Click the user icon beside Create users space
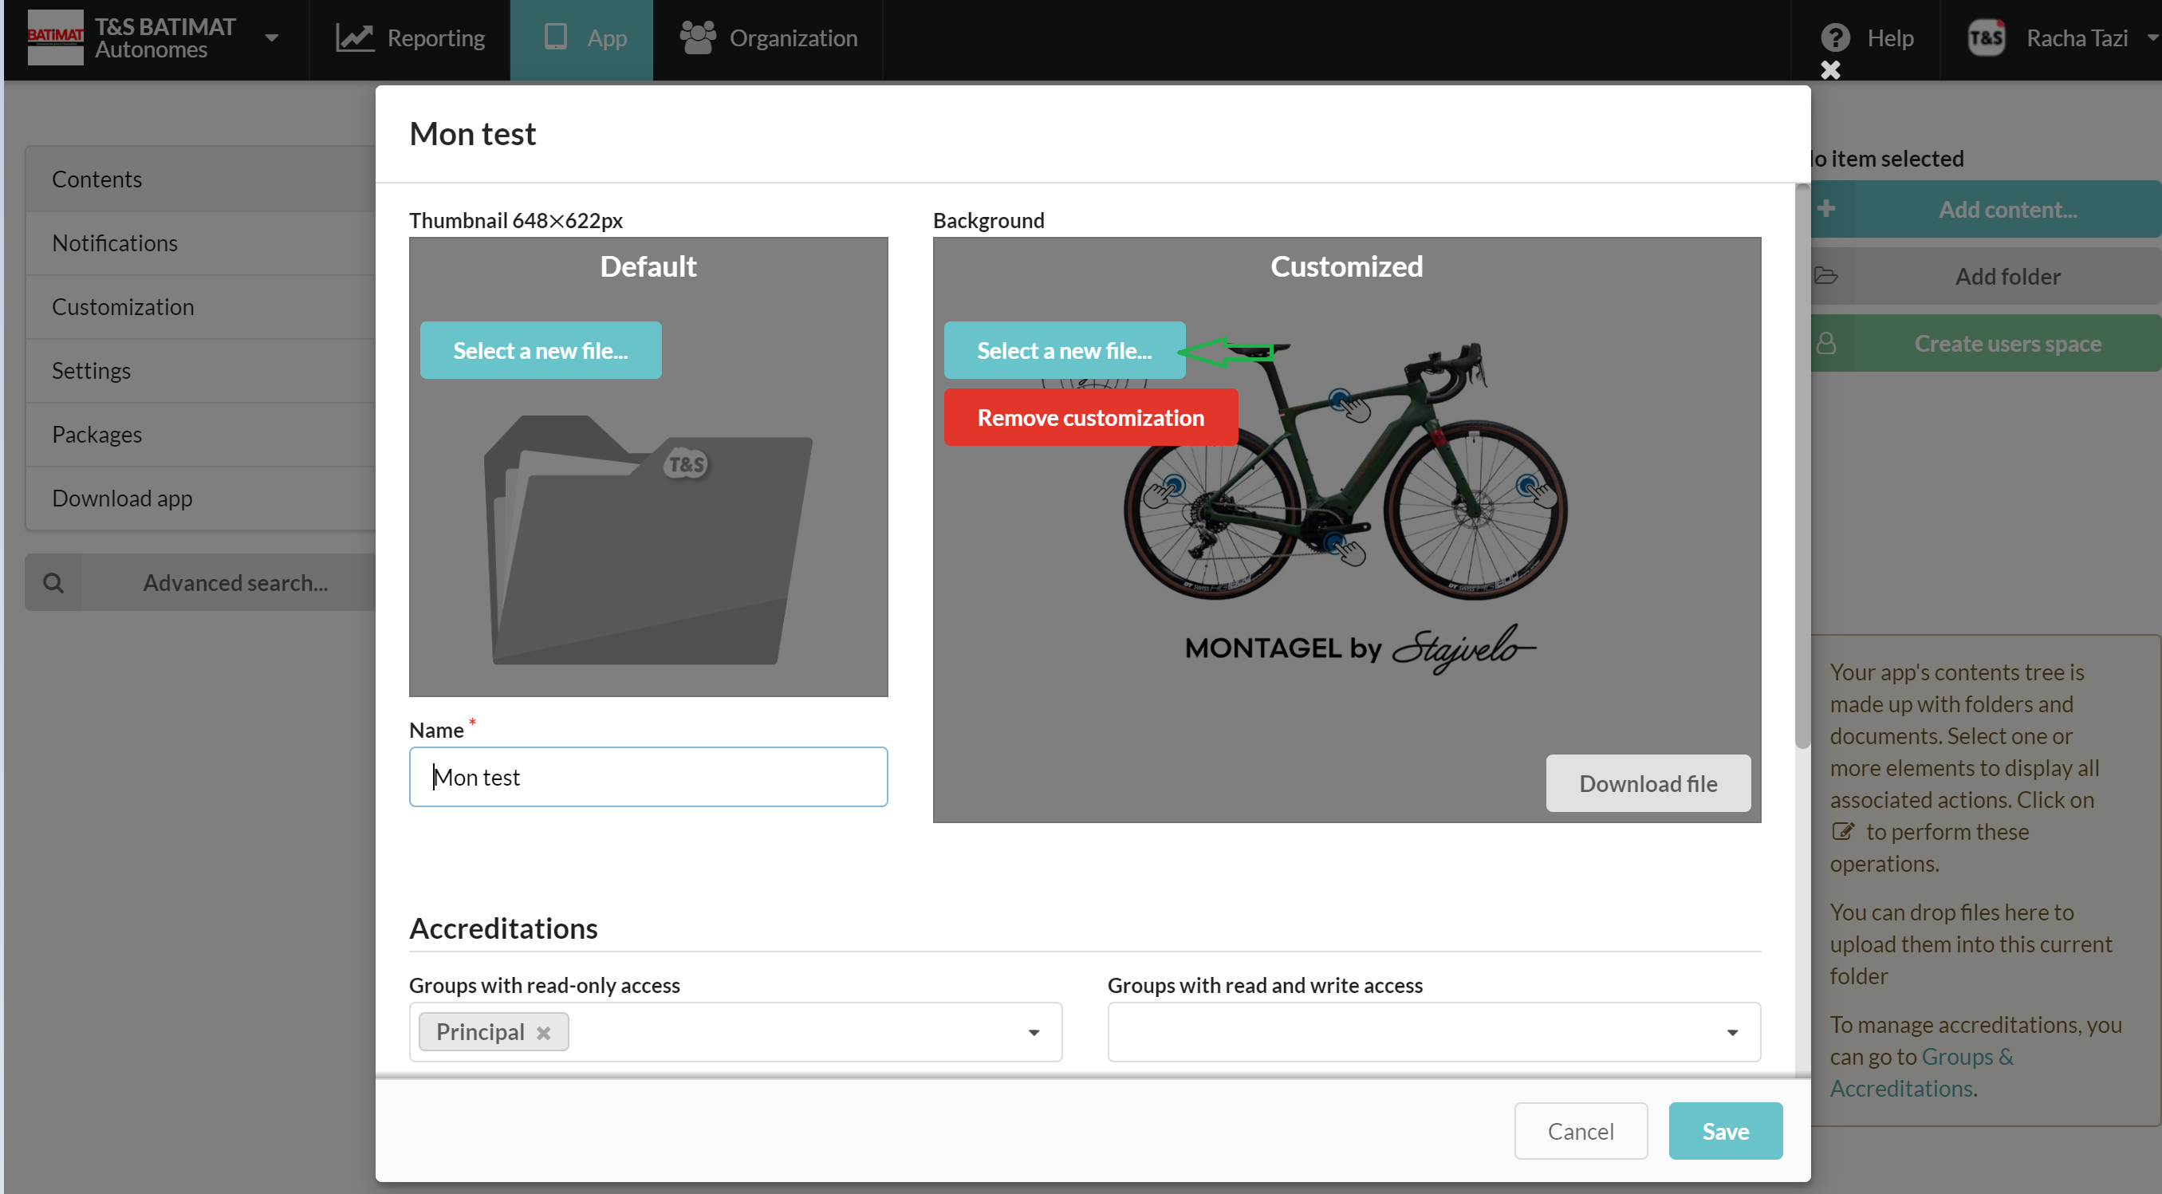Viewport: 2162px width, 1194px height. 1826,343
